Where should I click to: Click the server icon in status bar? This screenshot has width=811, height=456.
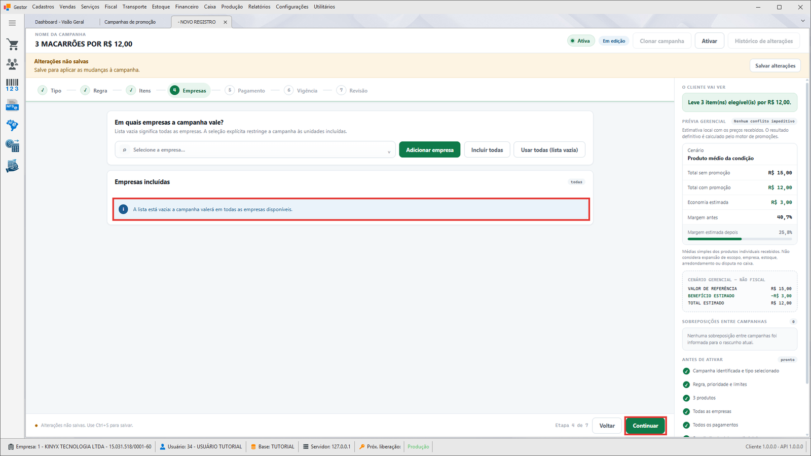[306, 447]
